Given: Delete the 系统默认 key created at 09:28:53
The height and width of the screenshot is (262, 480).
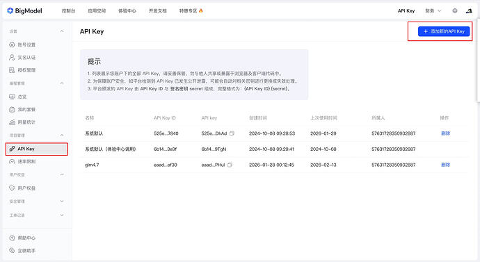Looking at the screenshot, I should (x=445, y=133).
